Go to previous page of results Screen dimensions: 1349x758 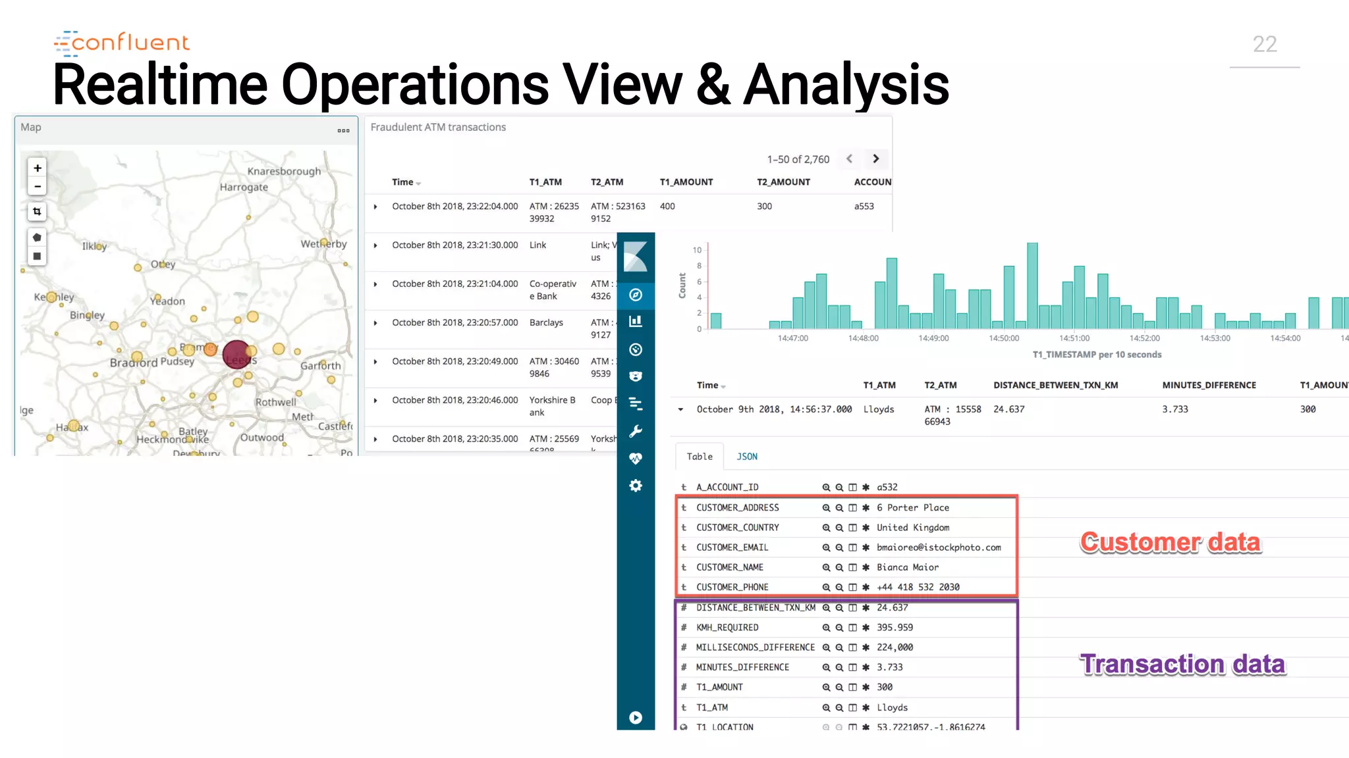click(849, 159)
